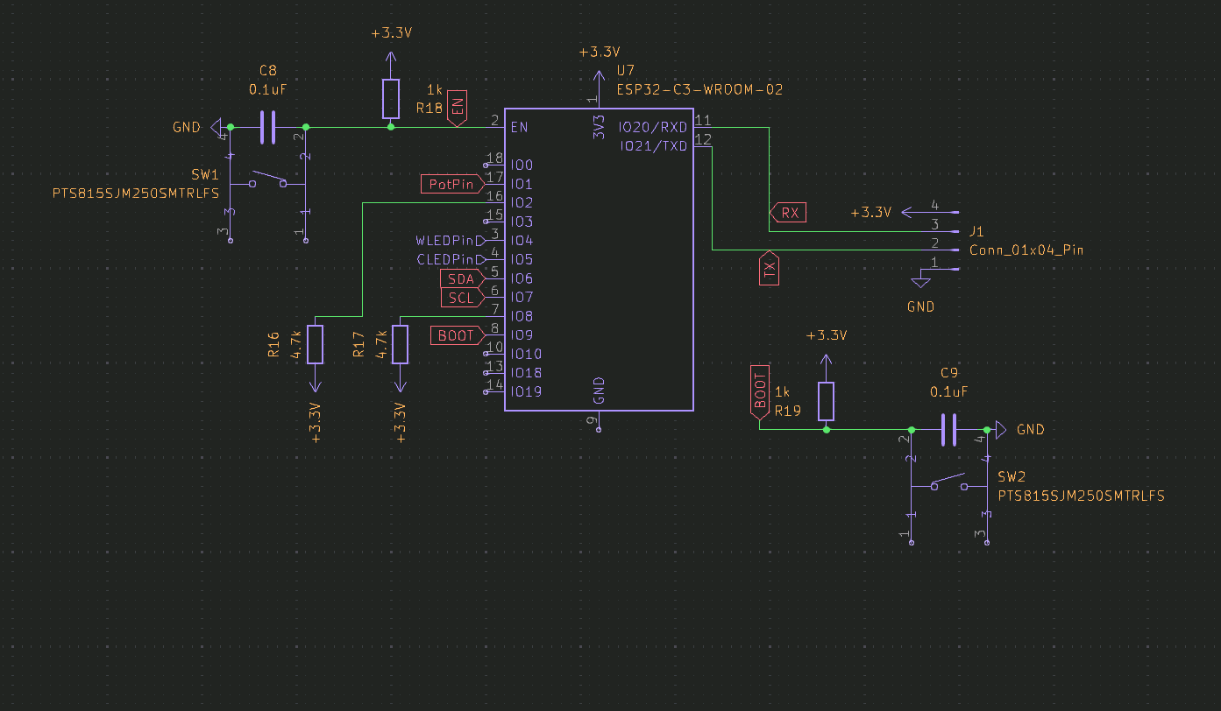This screenshot has width=1221, height=711.
Task: Select the R16 4.7k resistor symbol
Action: (x=316, y=344)
